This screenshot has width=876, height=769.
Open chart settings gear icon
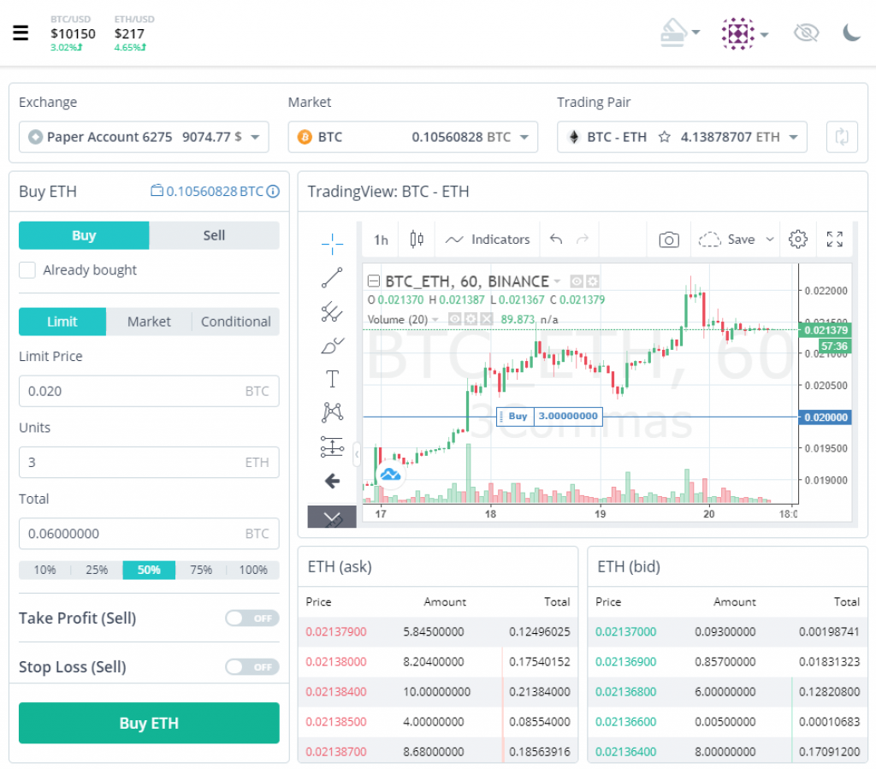[x=798, y=240]
